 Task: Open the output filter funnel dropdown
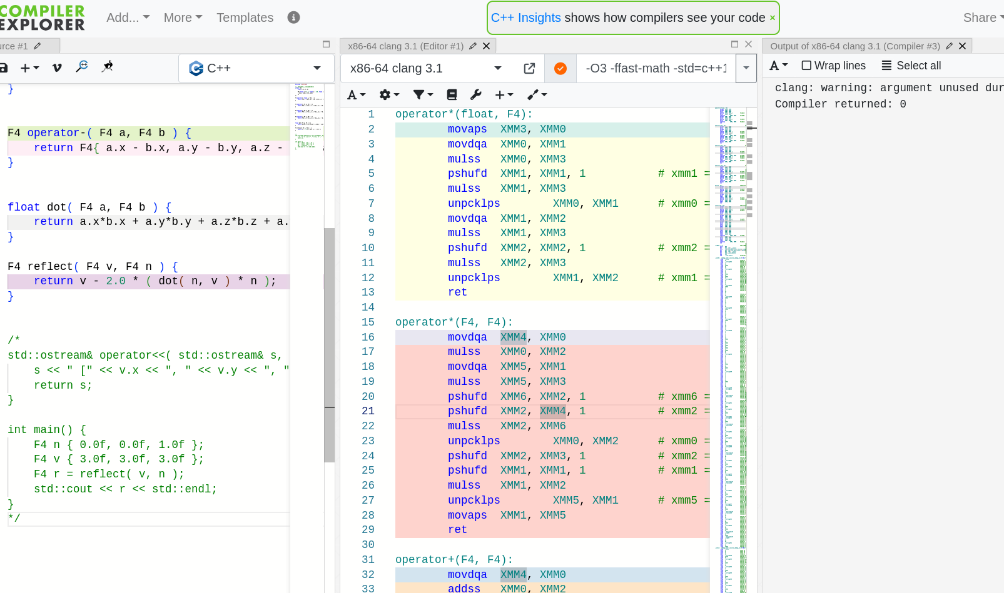tap(423, 95)
